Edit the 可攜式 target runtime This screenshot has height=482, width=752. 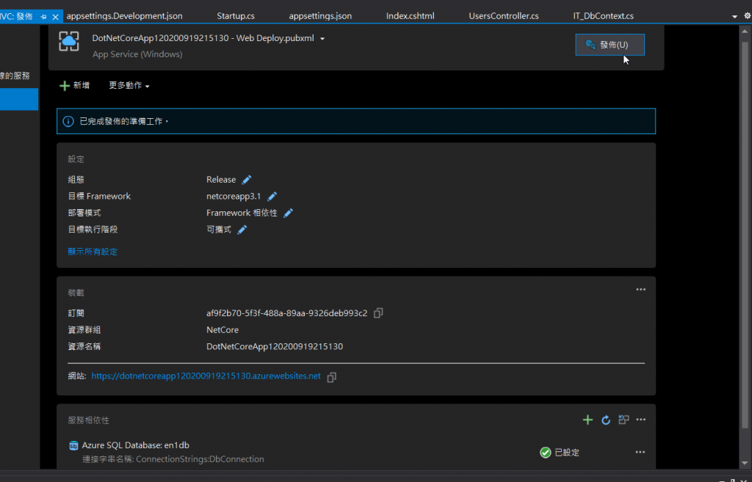pos(242,230)
